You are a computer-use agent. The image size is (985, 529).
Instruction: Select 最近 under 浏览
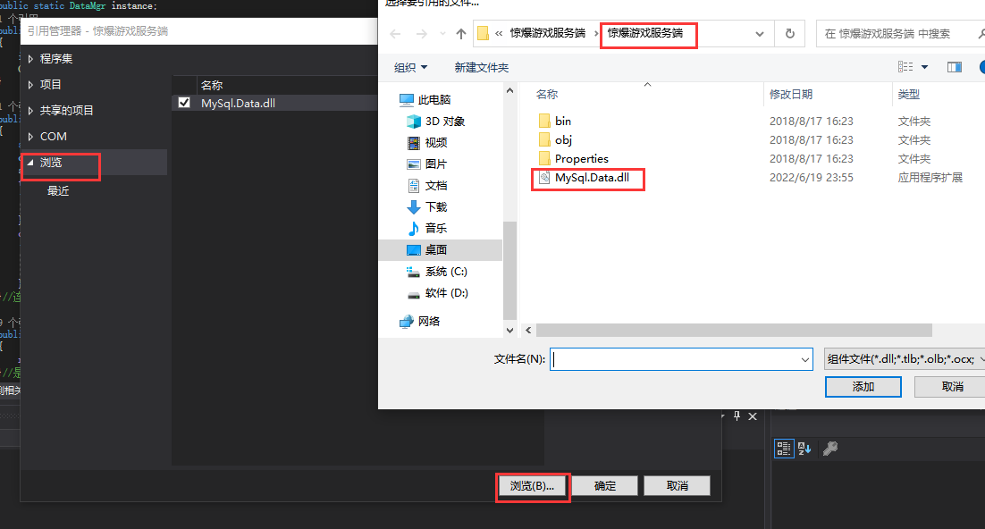coord(58,191)
